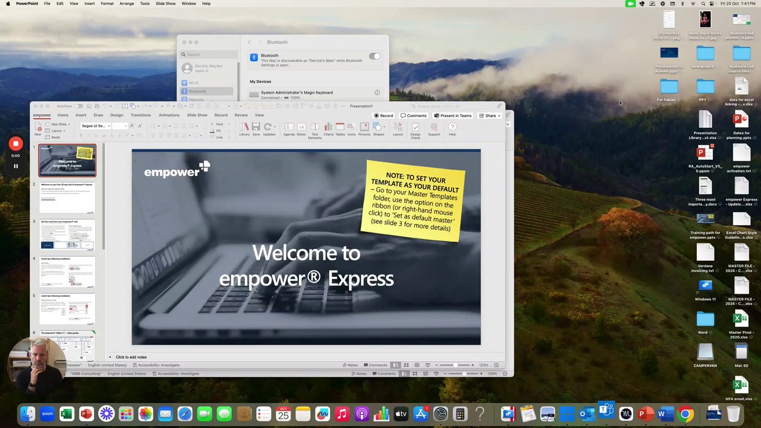The image size is (761, 428).
Task: Toggle the AutoSave switch
Action: coord(78,106)
